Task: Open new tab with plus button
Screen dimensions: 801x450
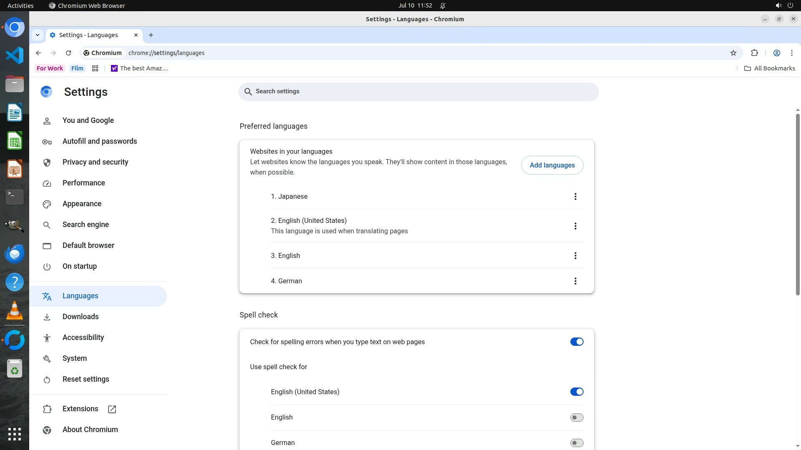Action: tap(151, 35)
